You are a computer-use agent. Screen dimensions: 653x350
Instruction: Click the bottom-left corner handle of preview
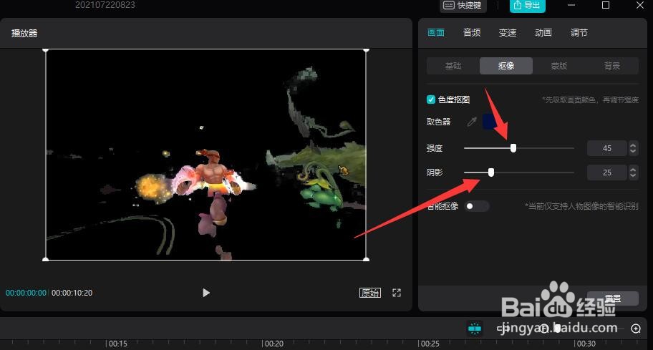pos(46,259)
